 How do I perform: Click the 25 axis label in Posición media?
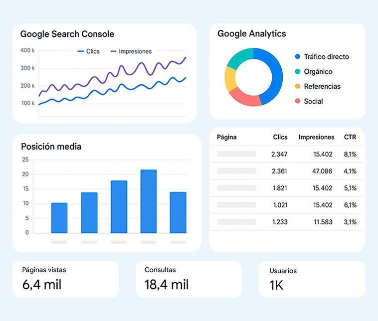point(25,160)
